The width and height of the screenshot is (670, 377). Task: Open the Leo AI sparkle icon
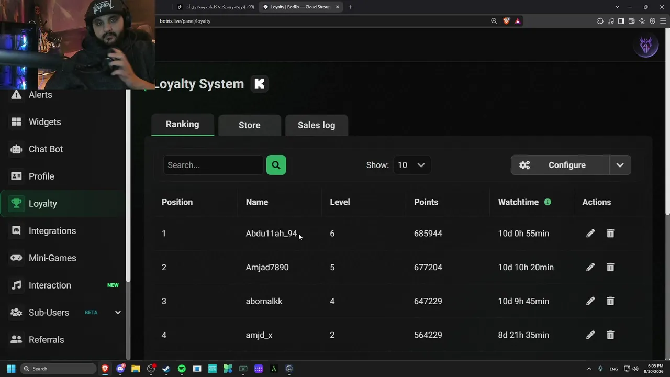pyautogui.click(x=642, y=21)
